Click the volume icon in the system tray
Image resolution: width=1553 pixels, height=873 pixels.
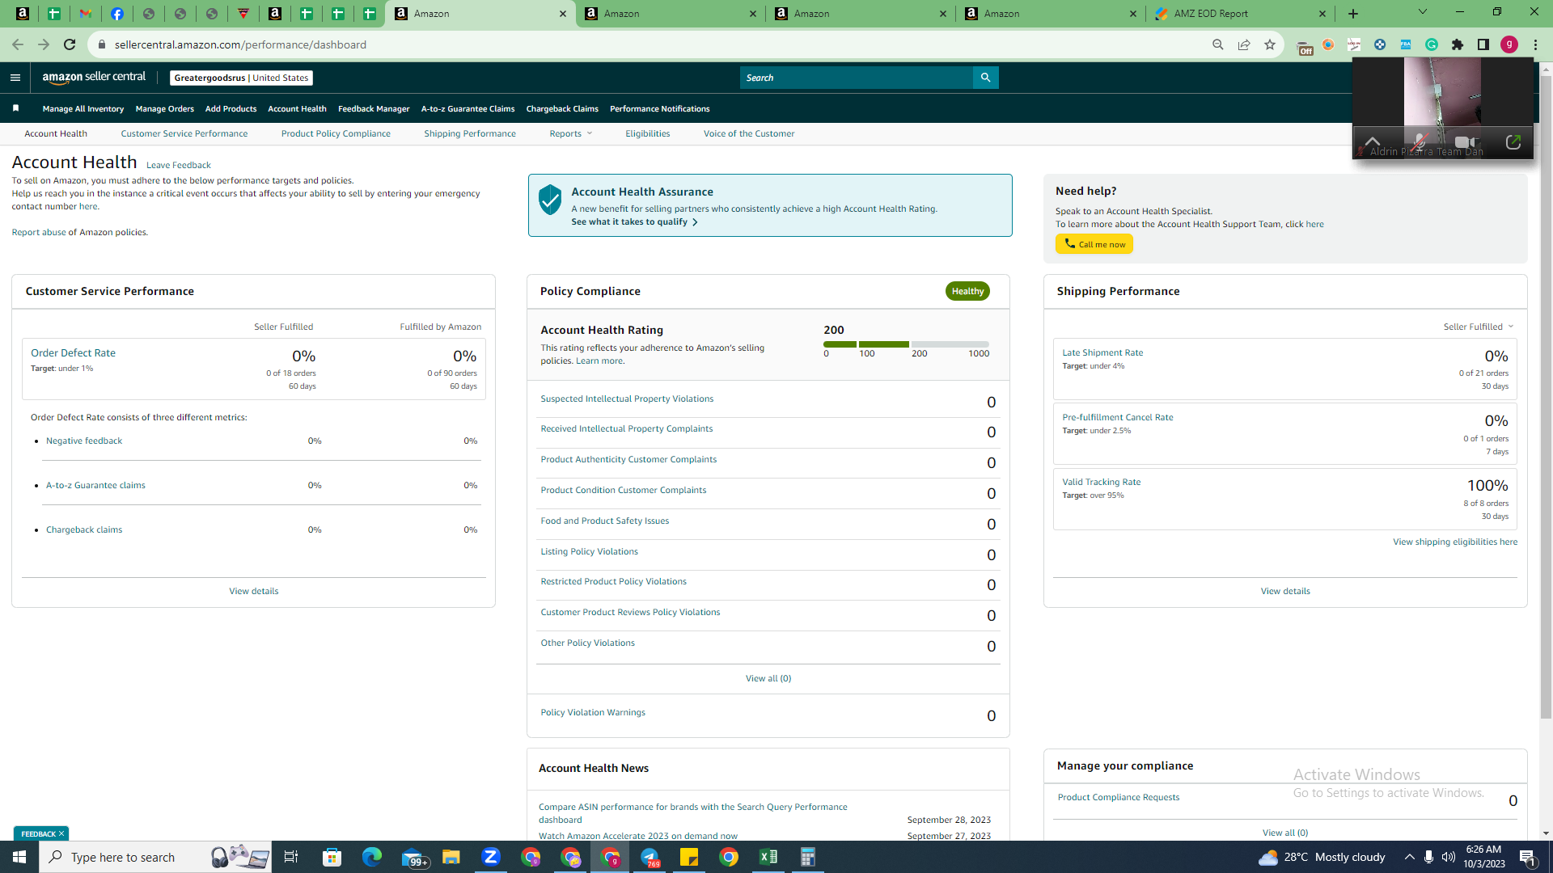click(1448, 857)
